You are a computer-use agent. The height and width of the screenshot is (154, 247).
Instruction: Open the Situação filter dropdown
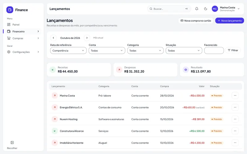coord(184,51)
